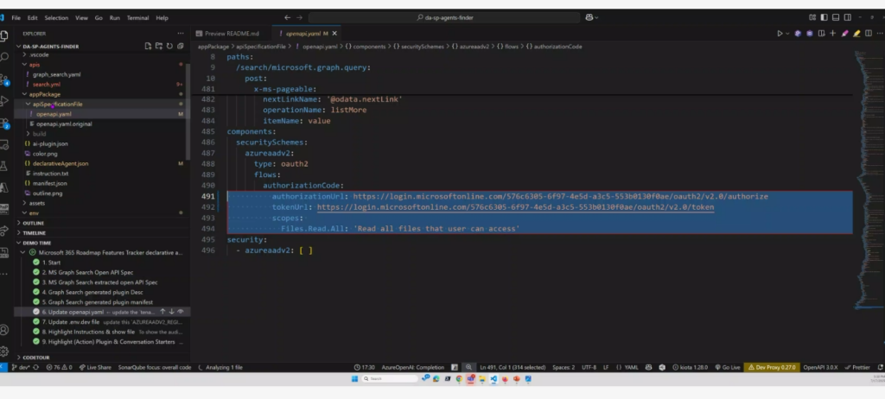885x399 pixels.
Task: Open the File menu
Action: click(16, 17)
